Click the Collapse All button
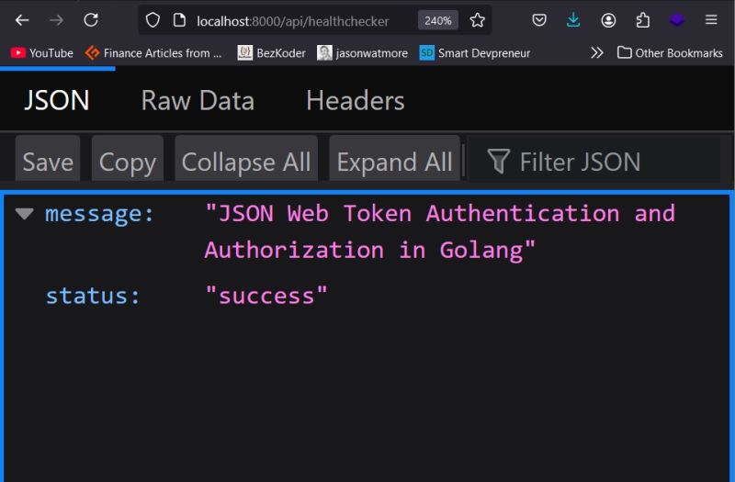Image resolution: width=735 pixels, height=482 pixels. (246, 159)
